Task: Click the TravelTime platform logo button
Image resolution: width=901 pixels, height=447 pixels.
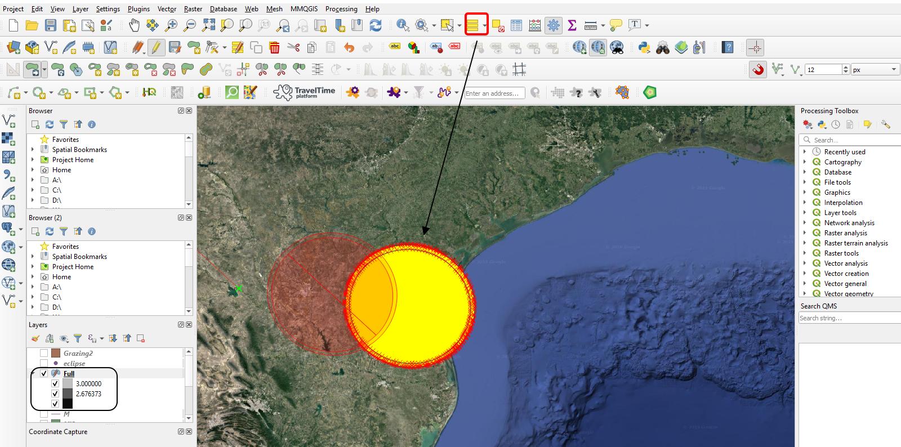Action: click(x=304, y=92)
